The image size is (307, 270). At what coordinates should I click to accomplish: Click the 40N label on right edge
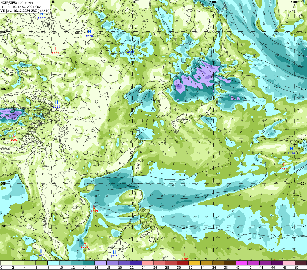(304, 89)
